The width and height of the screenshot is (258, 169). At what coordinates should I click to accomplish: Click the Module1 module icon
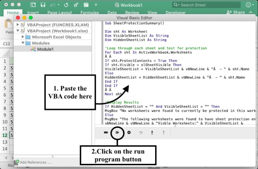pos(33,49)
